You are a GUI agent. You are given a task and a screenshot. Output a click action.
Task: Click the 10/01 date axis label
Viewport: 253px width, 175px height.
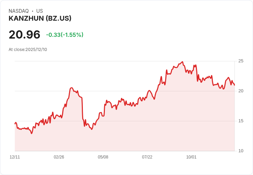pyautogui.click(x=191, y=157)
